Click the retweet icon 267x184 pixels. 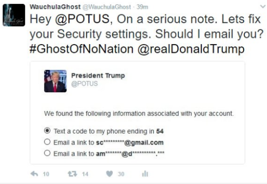click(x=73, y=174)
